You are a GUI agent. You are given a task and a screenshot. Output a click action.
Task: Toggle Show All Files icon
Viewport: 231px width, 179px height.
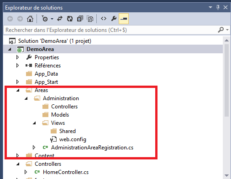tap(90, 19)
